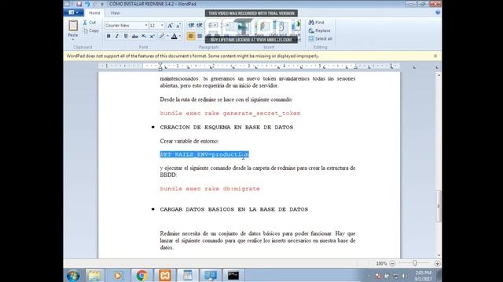Click 'bundle exec rake generate_secret_token' line

[230, 113]
